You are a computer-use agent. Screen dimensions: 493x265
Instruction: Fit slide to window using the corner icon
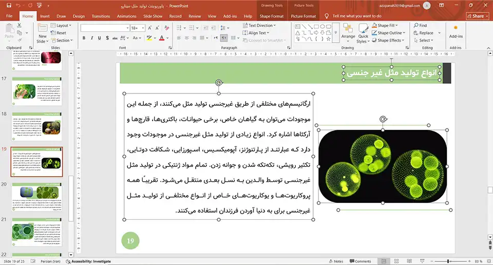[x=488, y=261]
